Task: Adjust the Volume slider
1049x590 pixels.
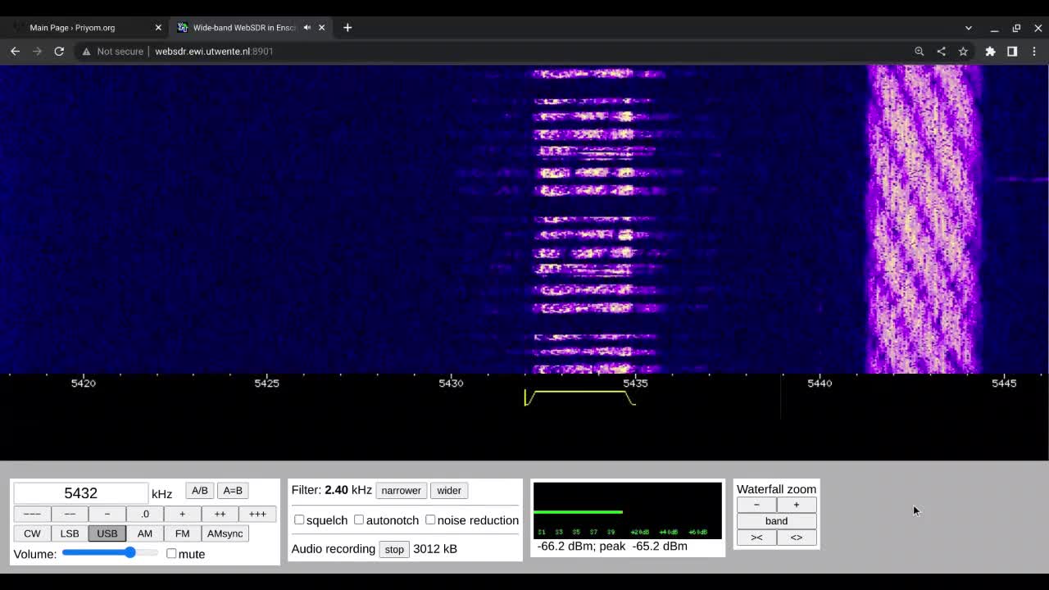Action: pyautogui.click(x=110, y=552)
